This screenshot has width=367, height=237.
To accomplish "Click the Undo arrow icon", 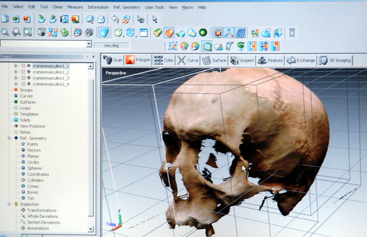I will point(115,19).
